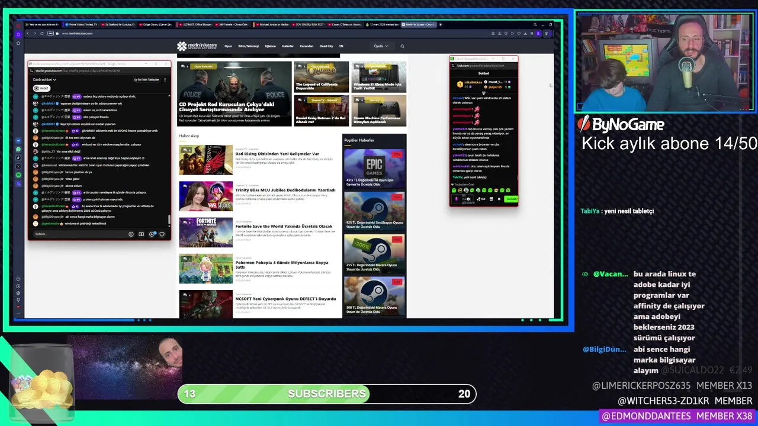Viewport: 758px width, 426px height.
Task: Open Spotify from the browser sidebar
Action: coord(18,175)
